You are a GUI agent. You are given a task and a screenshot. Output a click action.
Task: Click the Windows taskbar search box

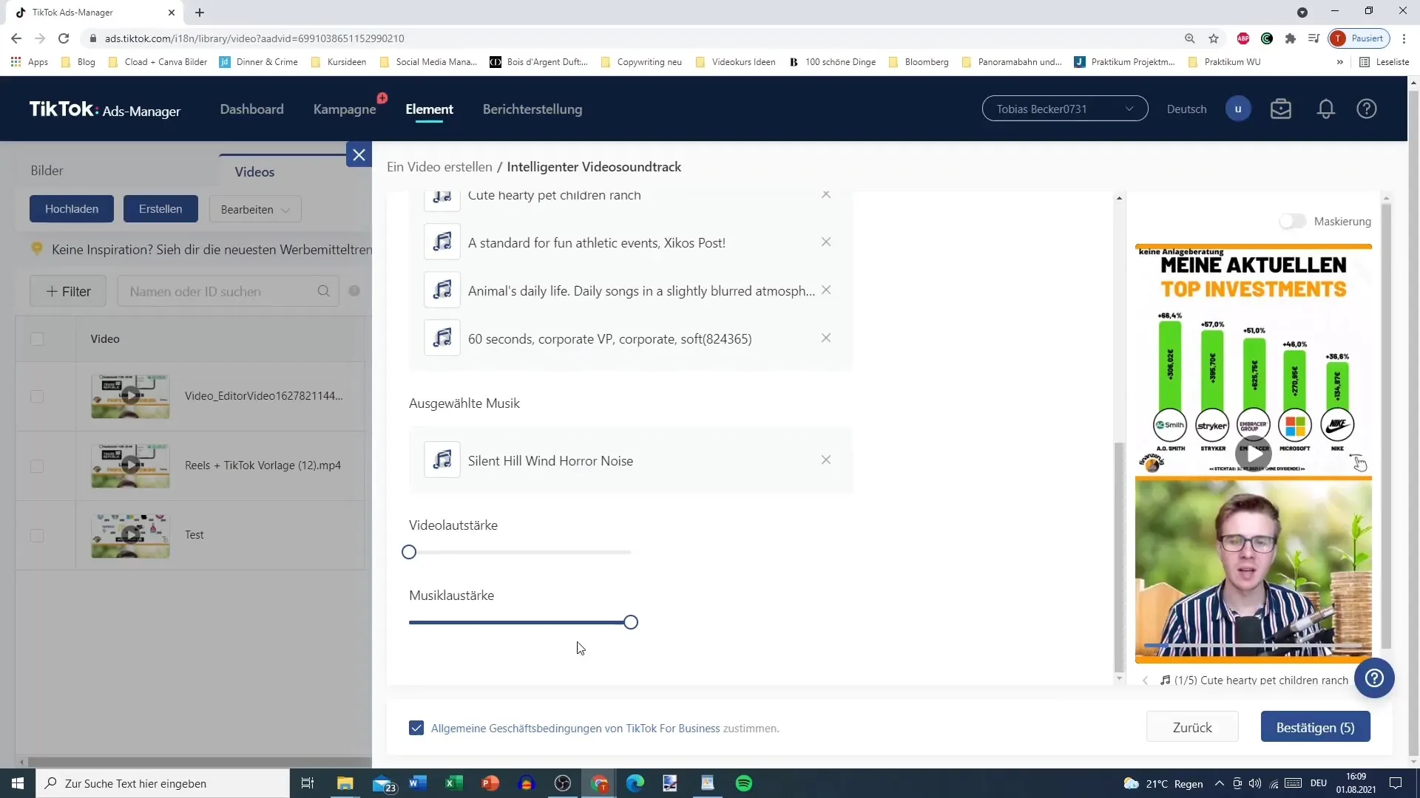[163, 783]
